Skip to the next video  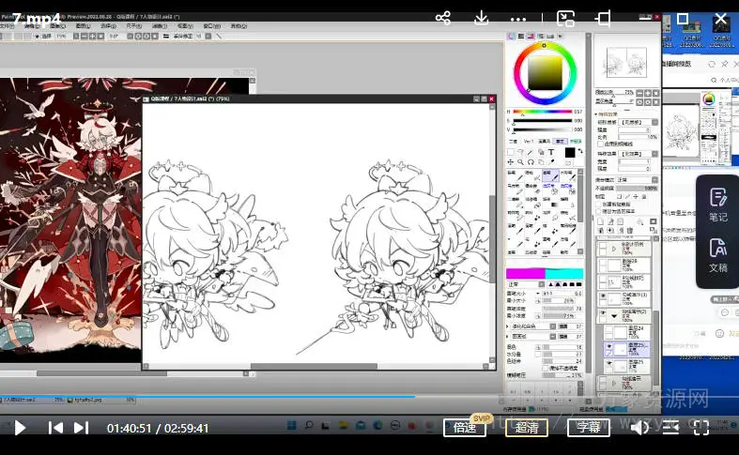pyautogui.click(x=82, y=428)
